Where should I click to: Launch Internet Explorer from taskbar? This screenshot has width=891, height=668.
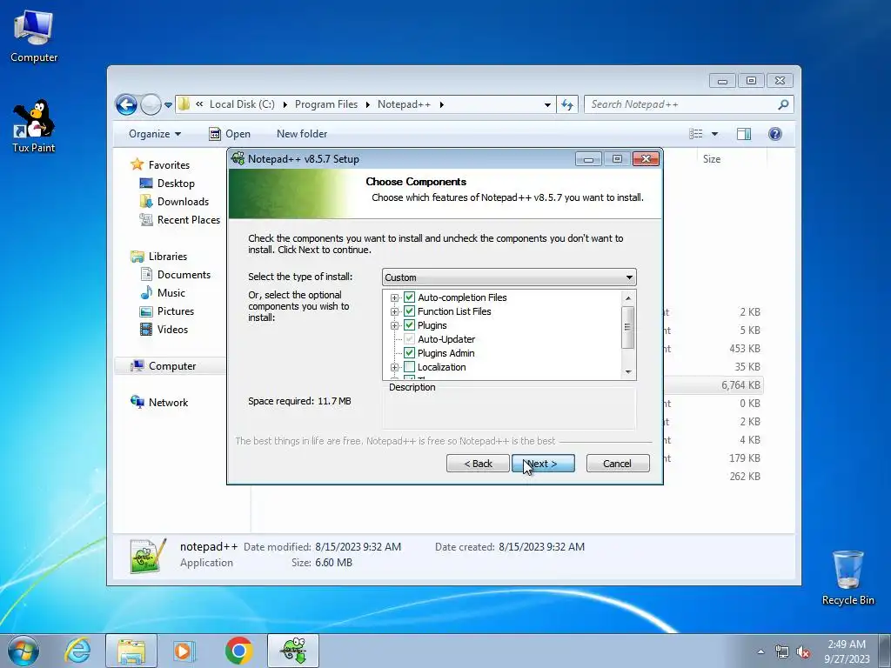[78, 651]
